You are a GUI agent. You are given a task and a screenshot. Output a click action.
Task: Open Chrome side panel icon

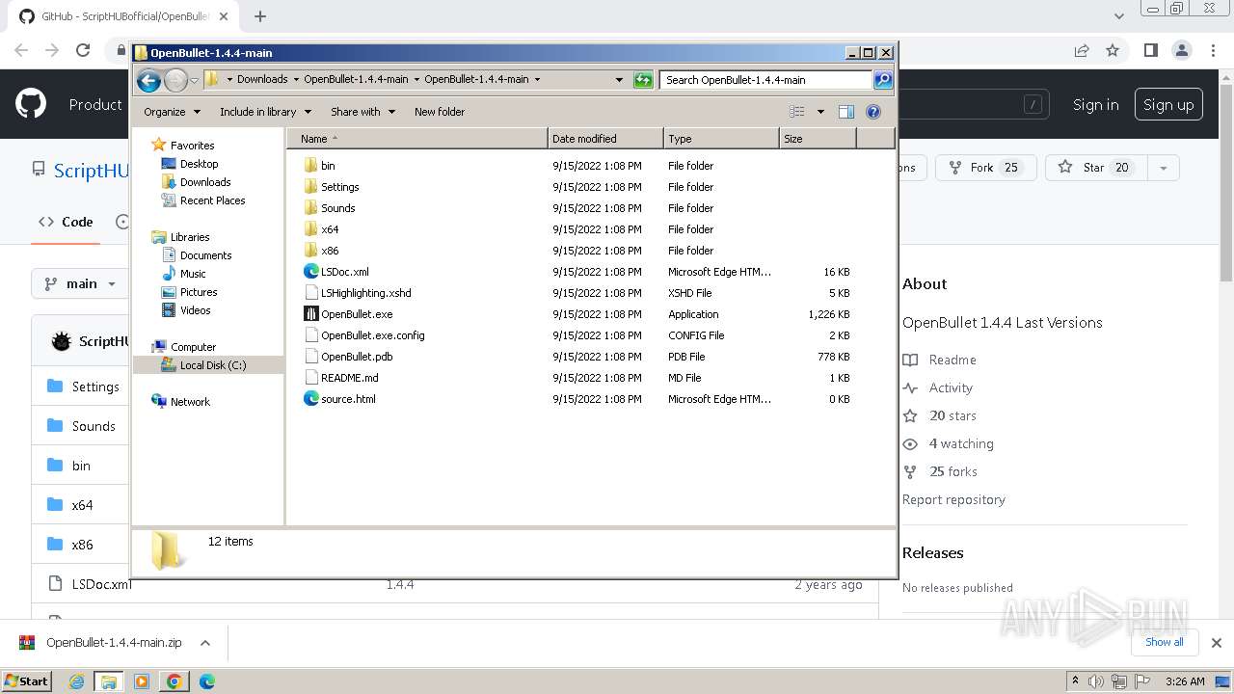(1150, 50)
